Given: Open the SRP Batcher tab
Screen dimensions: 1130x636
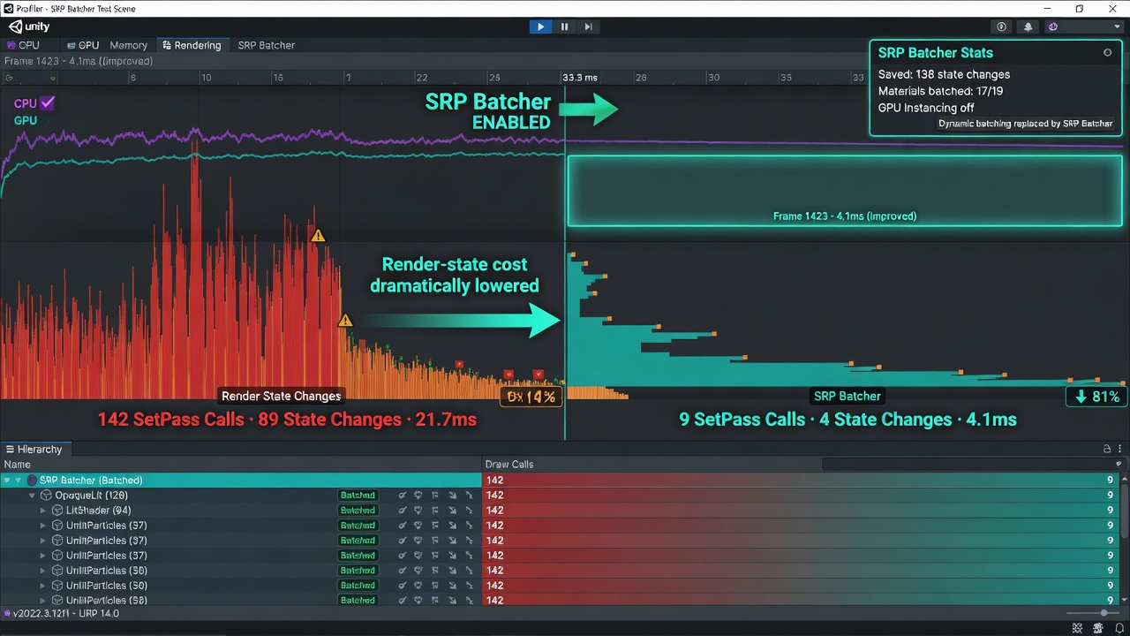Looking at the screenshot, I should tap(267, 45).
